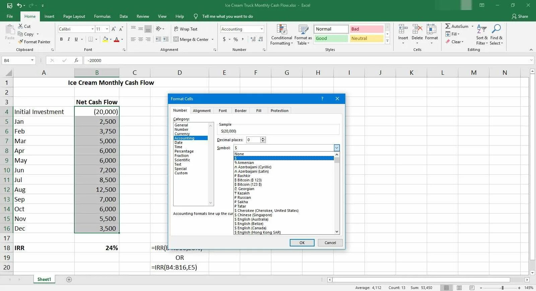This screenshot has width=536, height=291.
Task: Open the File menu
Action: click(x=10, y=16)
